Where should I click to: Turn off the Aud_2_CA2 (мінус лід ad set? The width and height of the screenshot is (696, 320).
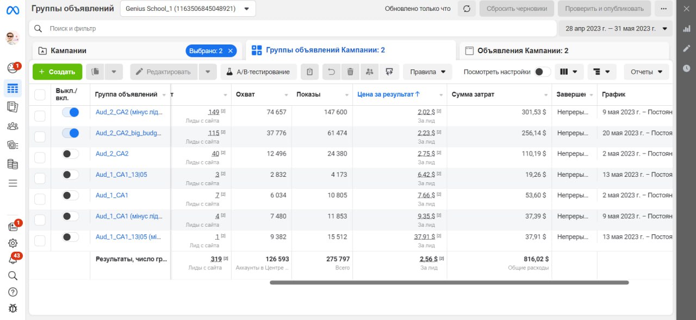tap(70, 112)
